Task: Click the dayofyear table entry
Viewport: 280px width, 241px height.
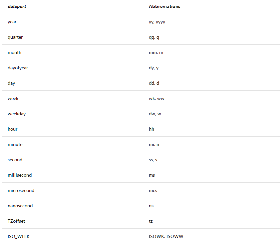Action: click(x=18, y=68)
